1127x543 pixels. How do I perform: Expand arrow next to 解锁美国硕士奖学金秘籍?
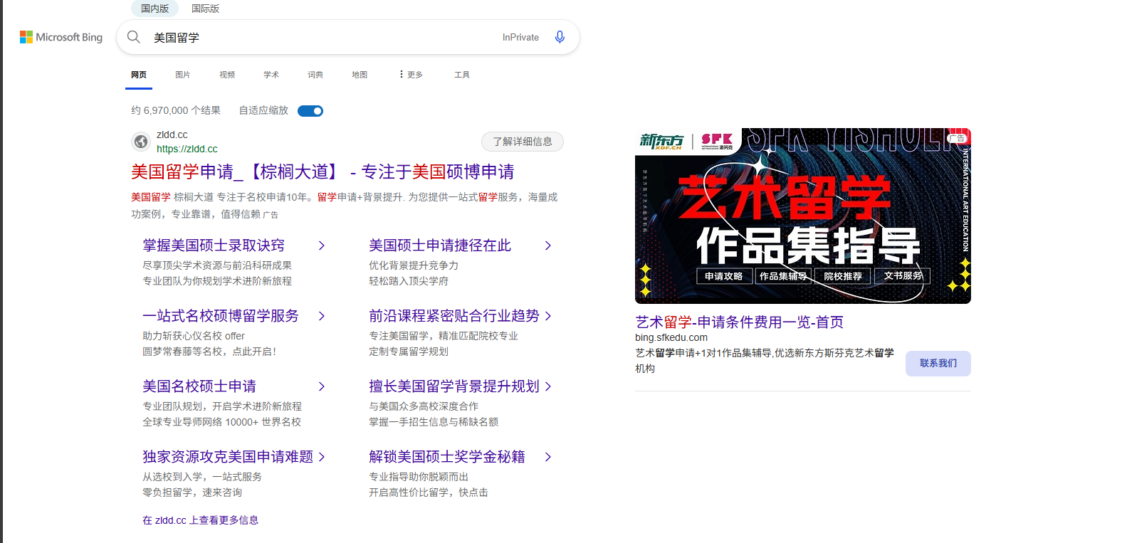548,457
